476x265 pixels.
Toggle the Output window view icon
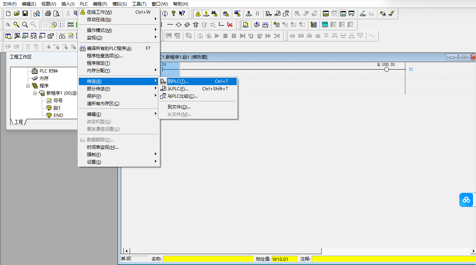click(x=17, y=36)
